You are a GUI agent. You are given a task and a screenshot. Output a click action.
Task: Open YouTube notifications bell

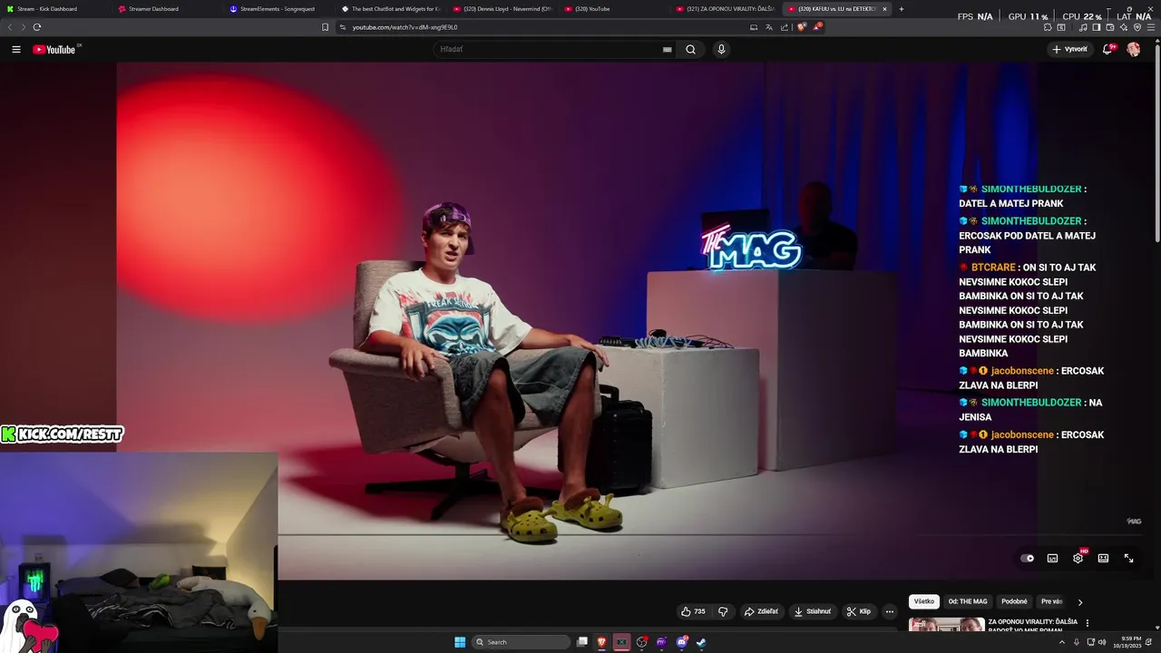pyautogui.click(x=1107, y=49)
